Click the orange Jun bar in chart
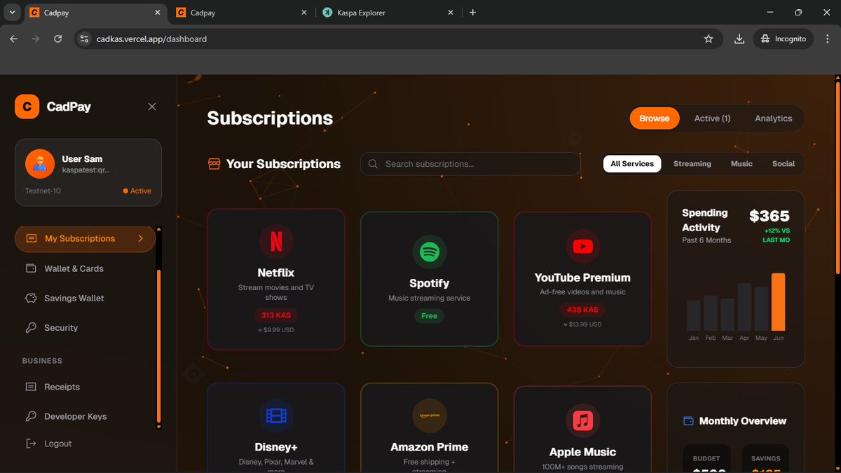Viewport: 841px width, 473px height. (778, 302)
